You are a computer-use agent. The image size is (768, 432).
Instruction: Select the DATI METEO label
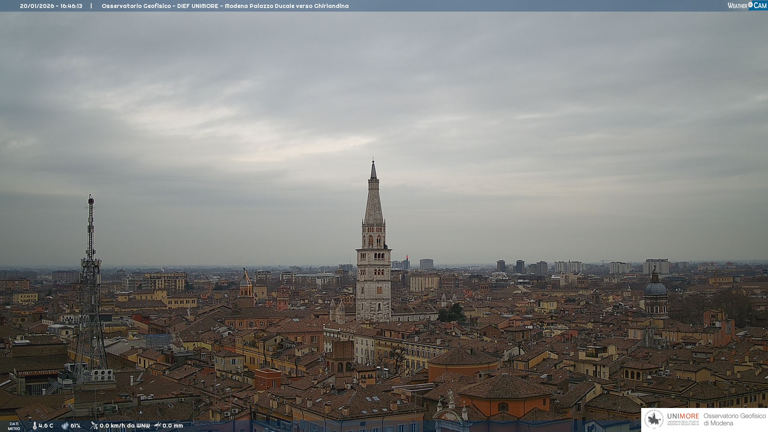click(x=14, y=426)
